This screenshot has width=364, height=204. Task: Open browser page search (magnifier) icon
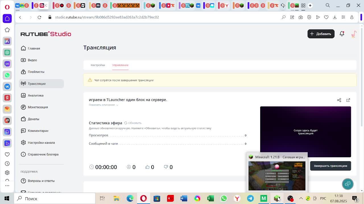pyautogui.click(x=284, y=17)
